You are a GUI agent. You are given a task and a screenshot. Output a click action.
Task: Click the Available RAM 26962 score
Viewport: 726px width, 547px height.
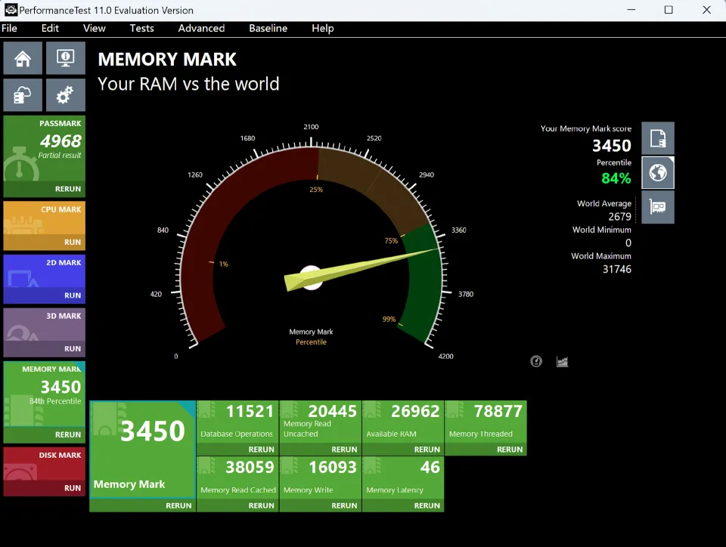tap(415, 411)
